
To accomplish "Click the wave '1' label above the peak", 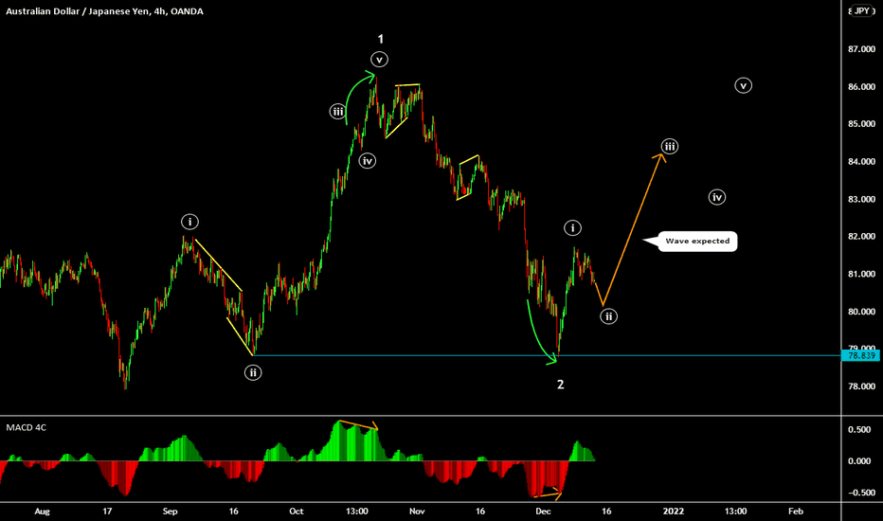I will coord(381,39).
